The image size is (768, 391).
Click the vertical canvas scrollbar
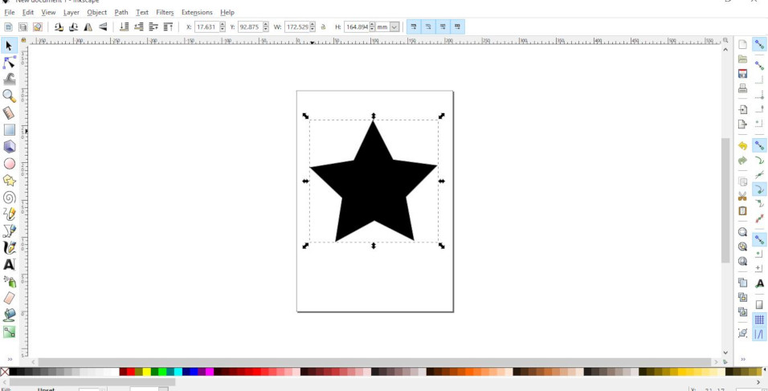(726, 200)
